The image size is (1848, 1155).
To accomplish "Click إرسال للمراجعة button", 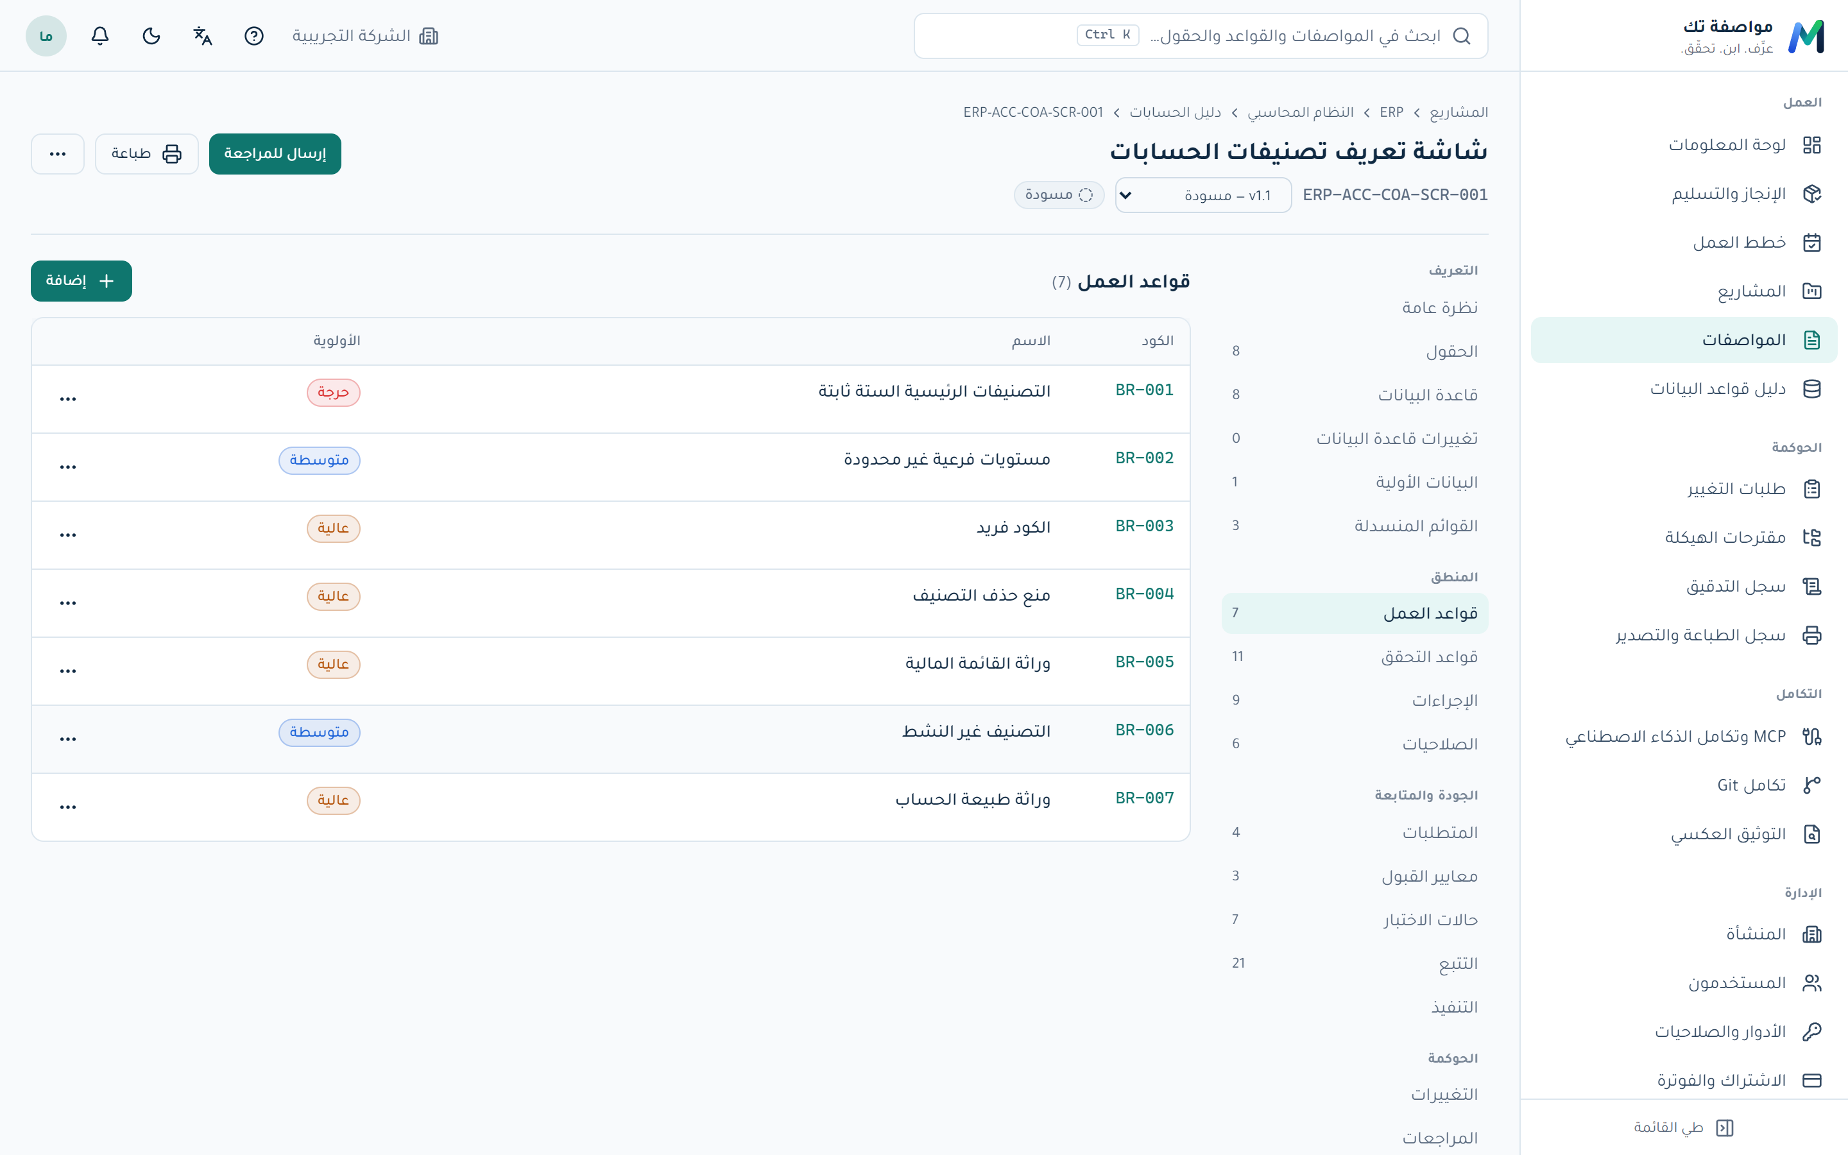I will (275, 153).
